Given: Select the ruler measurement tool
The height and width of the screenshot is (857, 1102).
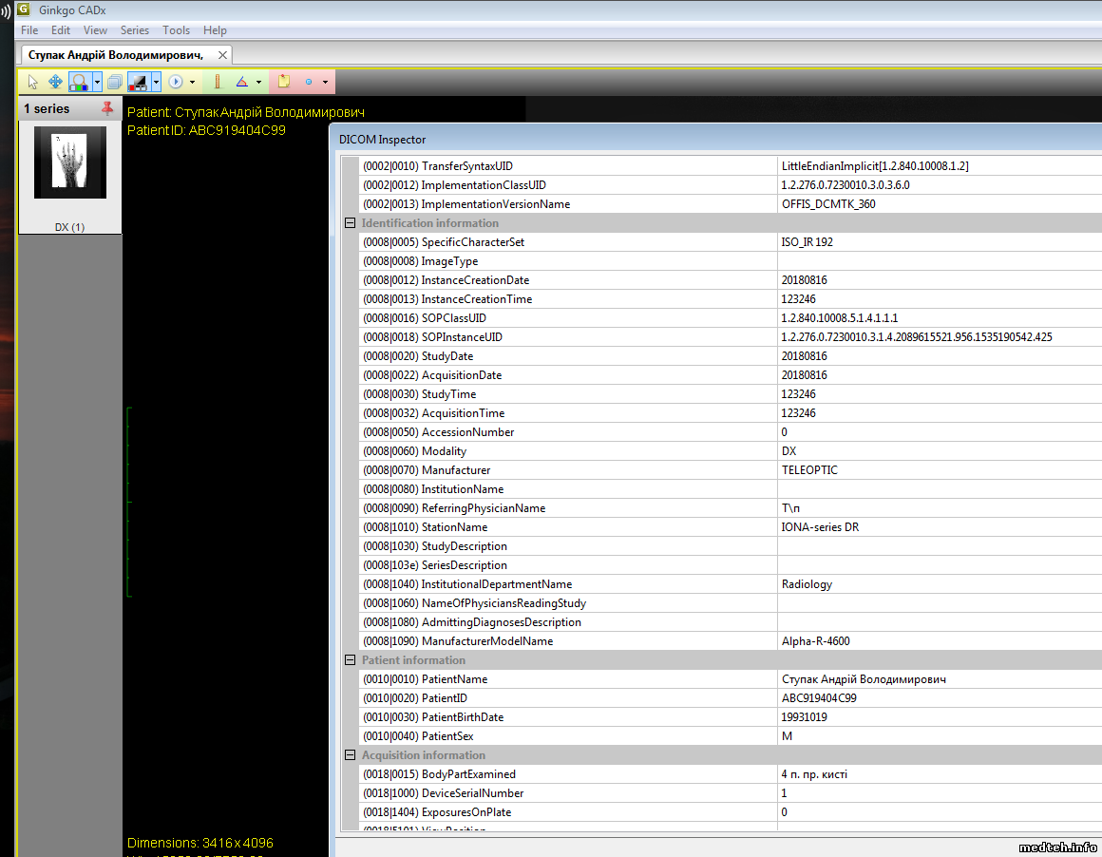Looking at the screenshot, I should [x=217, y=82].
